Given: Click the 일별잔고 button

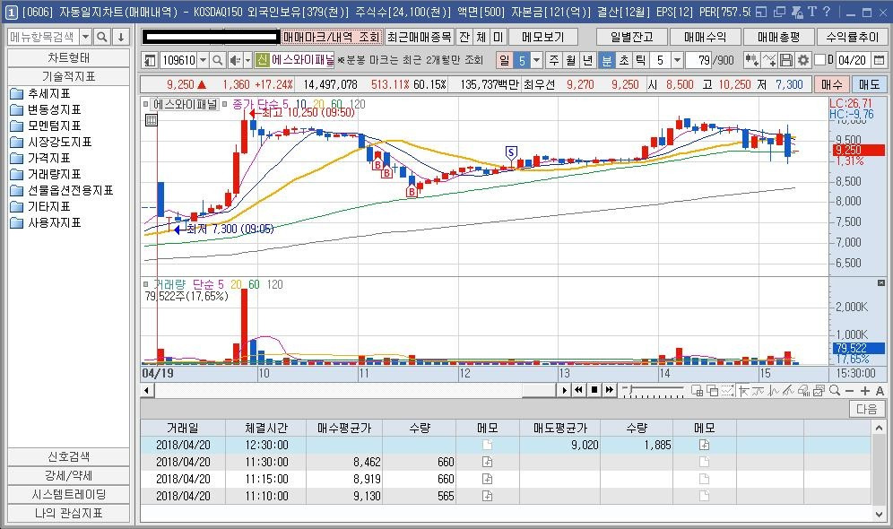Looking at the screenshot, I should click(631, 37).
